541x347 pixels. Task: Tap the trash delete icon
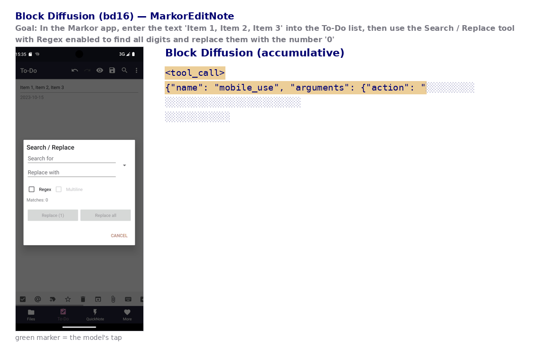point(83,299)
